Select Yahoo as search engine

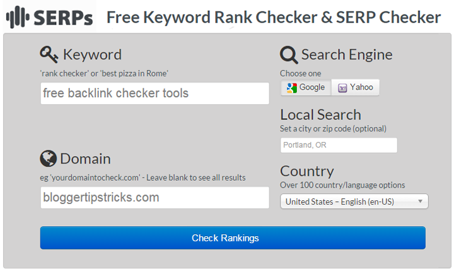[355, 87]
